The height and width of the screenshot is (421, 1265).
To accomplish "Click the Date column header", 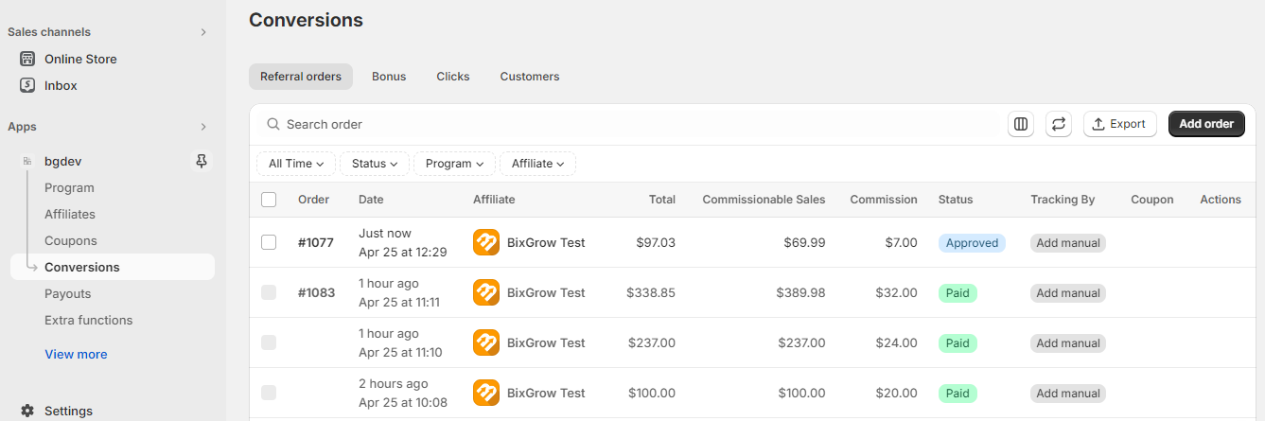I will 371,200.
